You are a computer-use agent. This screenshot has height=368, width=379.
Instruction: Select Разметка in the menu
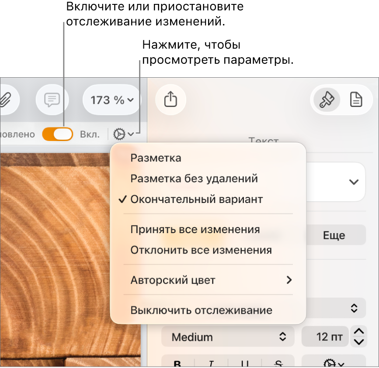click(156, 158)
